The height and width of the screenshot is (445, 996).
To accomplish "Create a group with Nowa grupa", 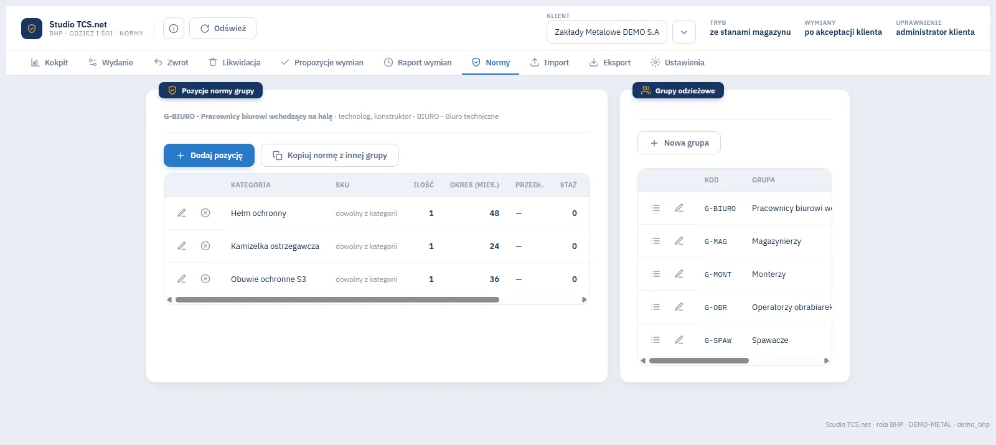I will click(679, 143).
